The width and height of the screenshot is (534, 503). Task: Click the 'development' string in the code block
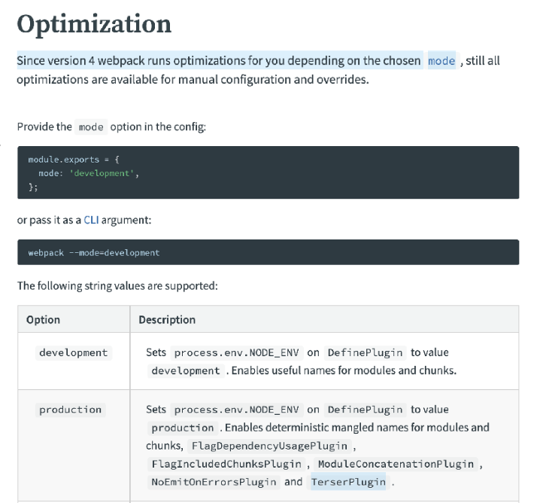(102, 173)
